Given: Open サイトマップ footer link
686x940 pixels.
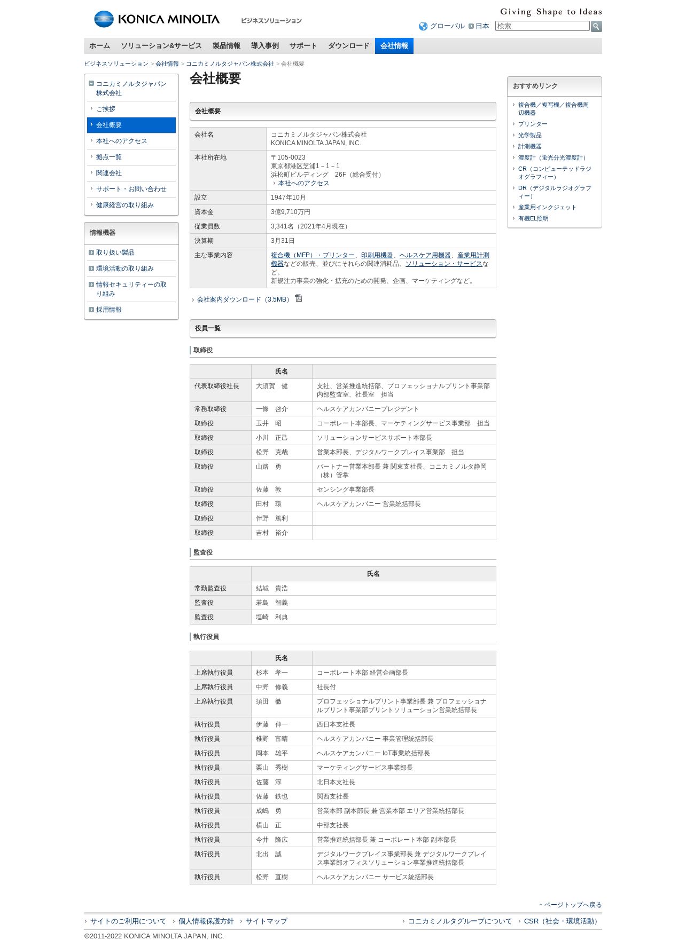Looking at the screenshot, I should coord(267,921).
